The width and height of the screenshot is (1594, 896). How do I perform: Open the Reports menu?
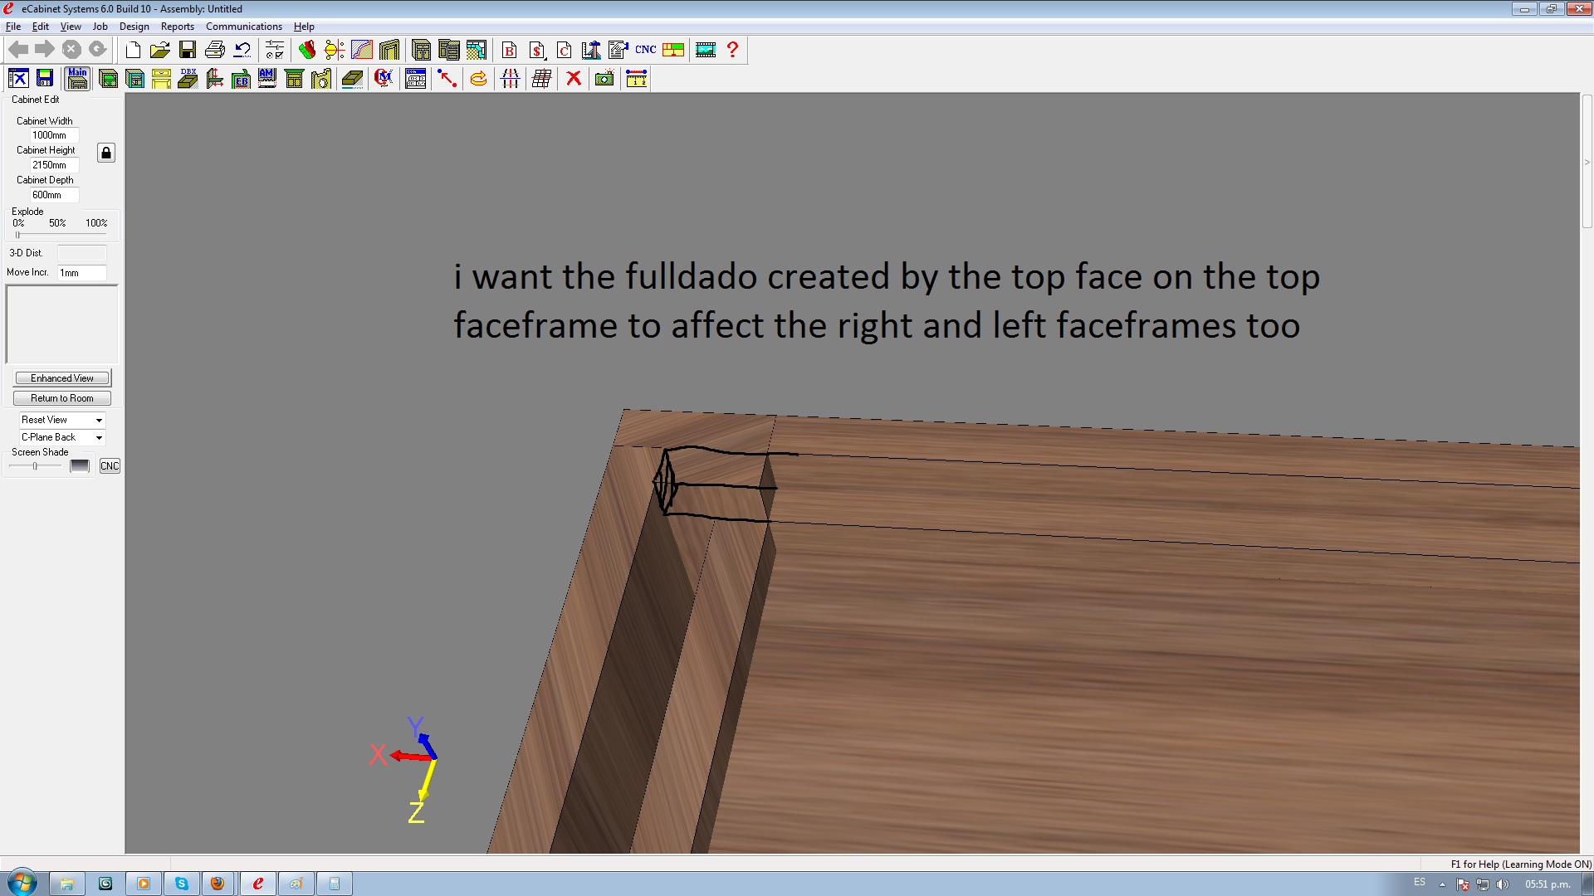[x=177, y=27]
